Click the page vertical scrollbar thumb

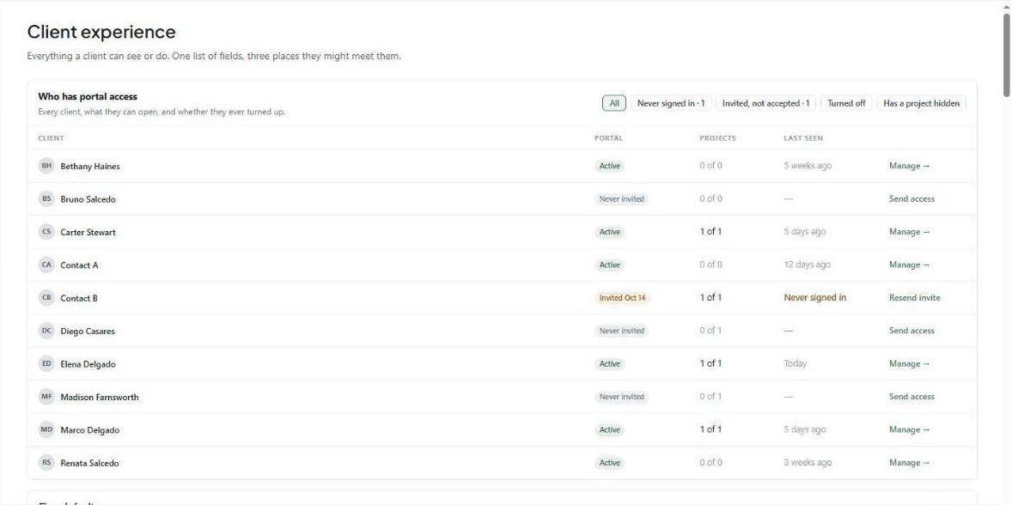(1007, 55)
